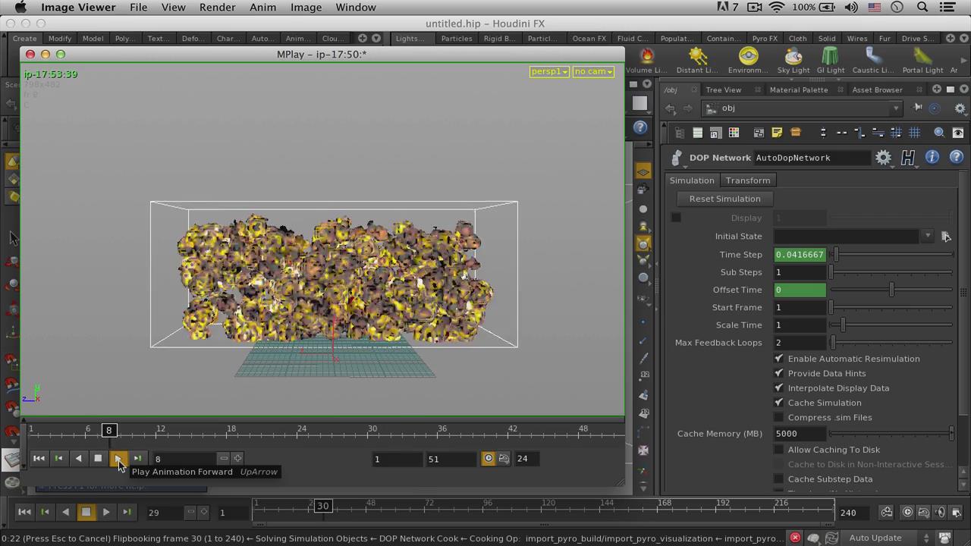
Task: Click the Auto Update button
Action: pyautogui.click(x=875, y=538)
